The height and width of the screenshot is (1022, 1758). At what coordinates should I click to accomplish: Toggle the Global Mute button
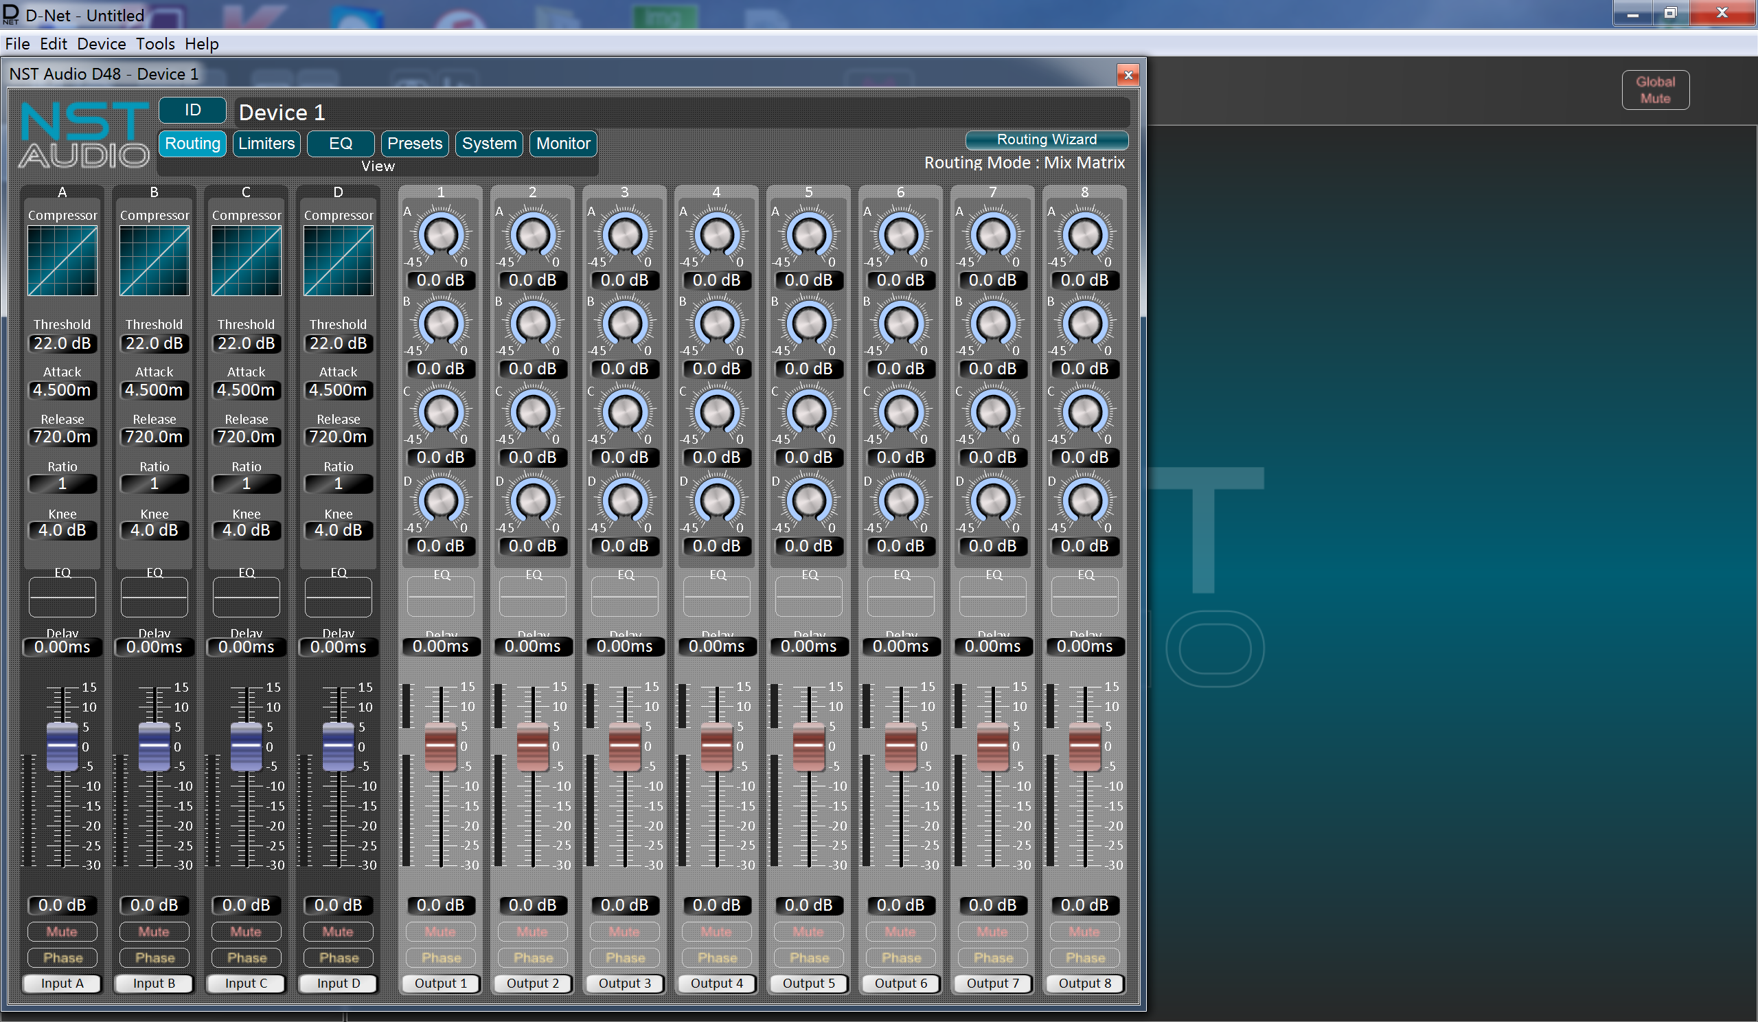pyautogui.click(x=1656, y=90)
